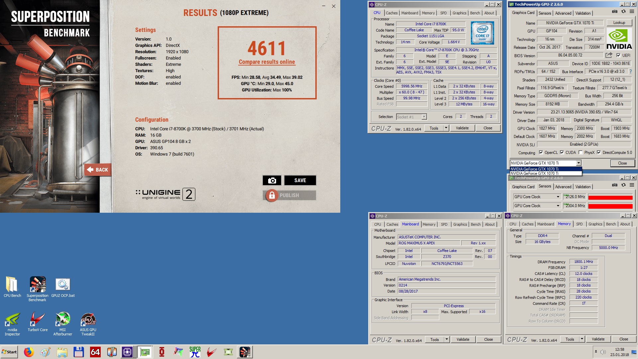This screenshot has width=638, height=359.
Task: Select the ASUS GPU TweakII desktop shortcut
Action: pos(88,324)
